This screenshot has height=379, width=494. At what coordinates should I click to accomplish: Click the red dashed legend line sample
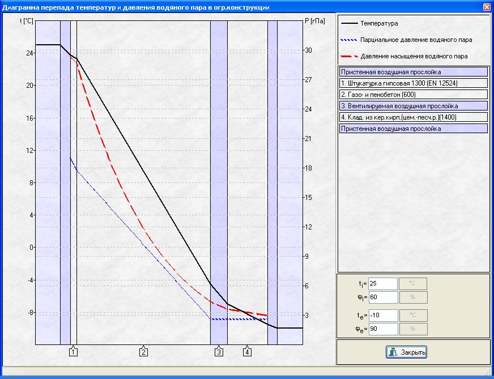point(350,57)
